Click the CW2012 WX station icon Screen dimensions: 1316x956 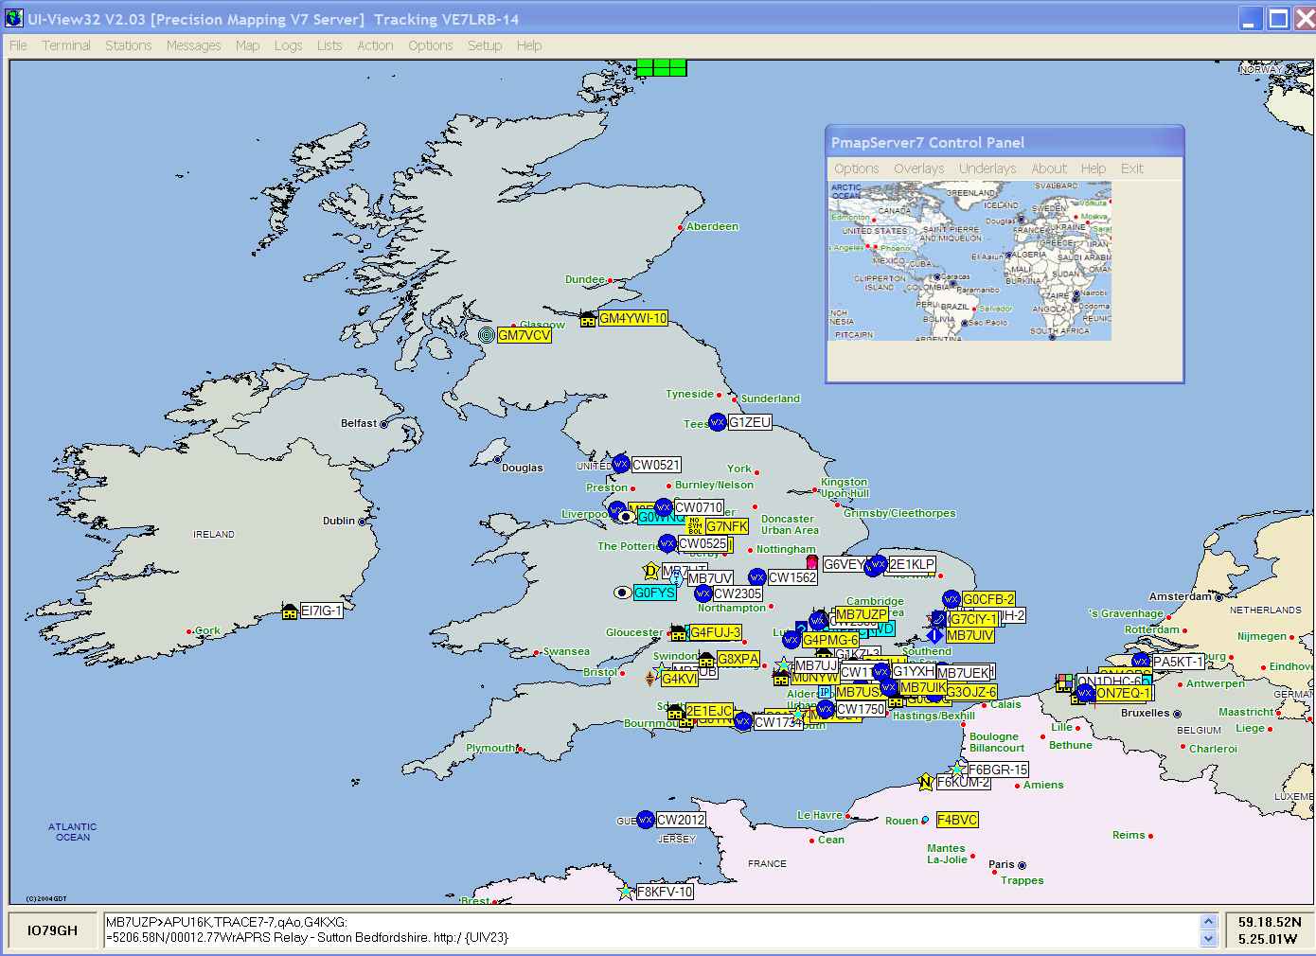pos(646,820)
